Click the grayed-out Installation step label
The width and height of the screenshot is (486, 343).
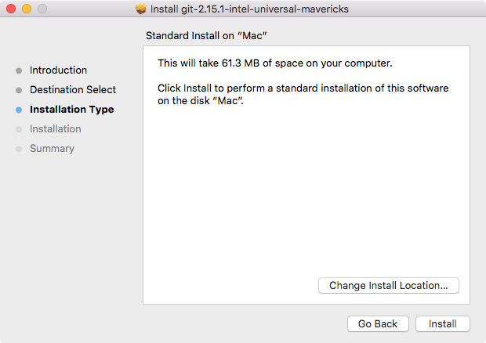[x=55, y=129]
